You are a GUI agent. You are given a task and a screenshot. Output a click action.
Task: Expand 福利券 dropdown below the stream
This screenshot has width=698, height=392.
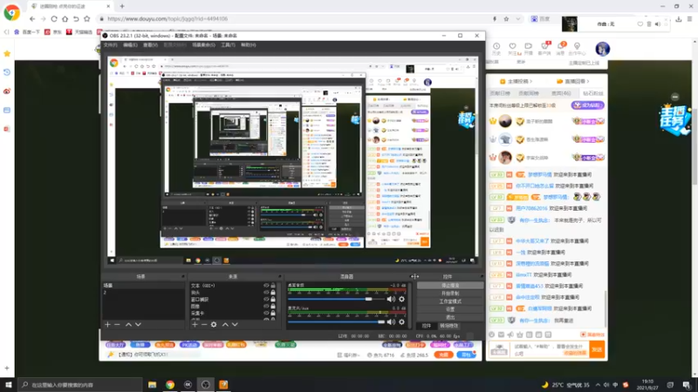[x=348, y=355]
